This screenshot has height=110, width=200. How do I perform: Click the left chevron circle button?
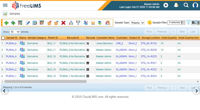tap(4, 91)
